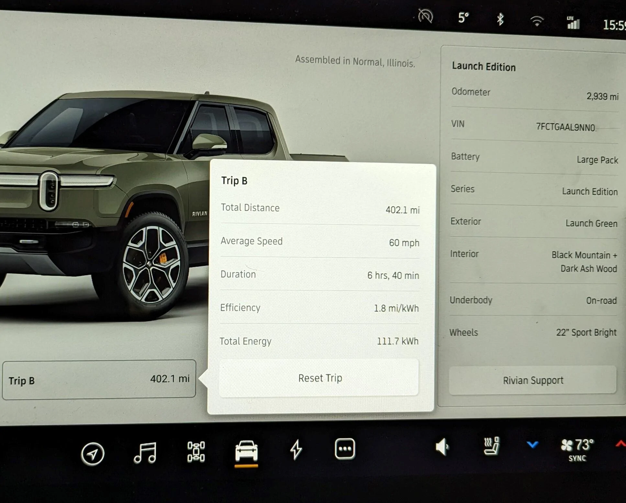
Task: Open the charging lightning bolt icon
Action: (296, 449)
